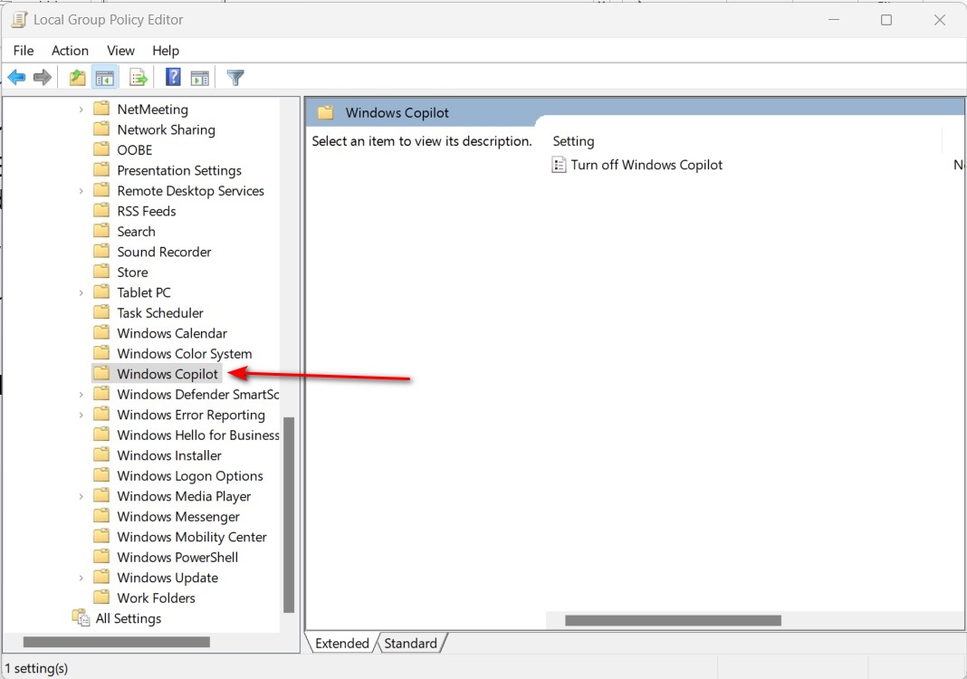Expand the NetMeeting folder
Image resolution: width=967 pixels, height=679 pixels.
pyautogui.click(x=81, y=110)
